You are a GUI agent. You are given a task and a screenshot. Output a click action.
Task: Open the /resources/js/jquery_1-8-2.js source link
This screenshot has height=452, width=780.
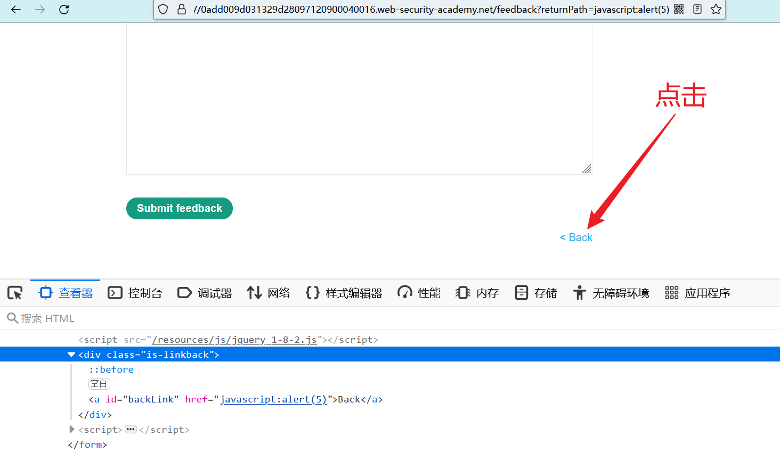(x=234, y=340)
